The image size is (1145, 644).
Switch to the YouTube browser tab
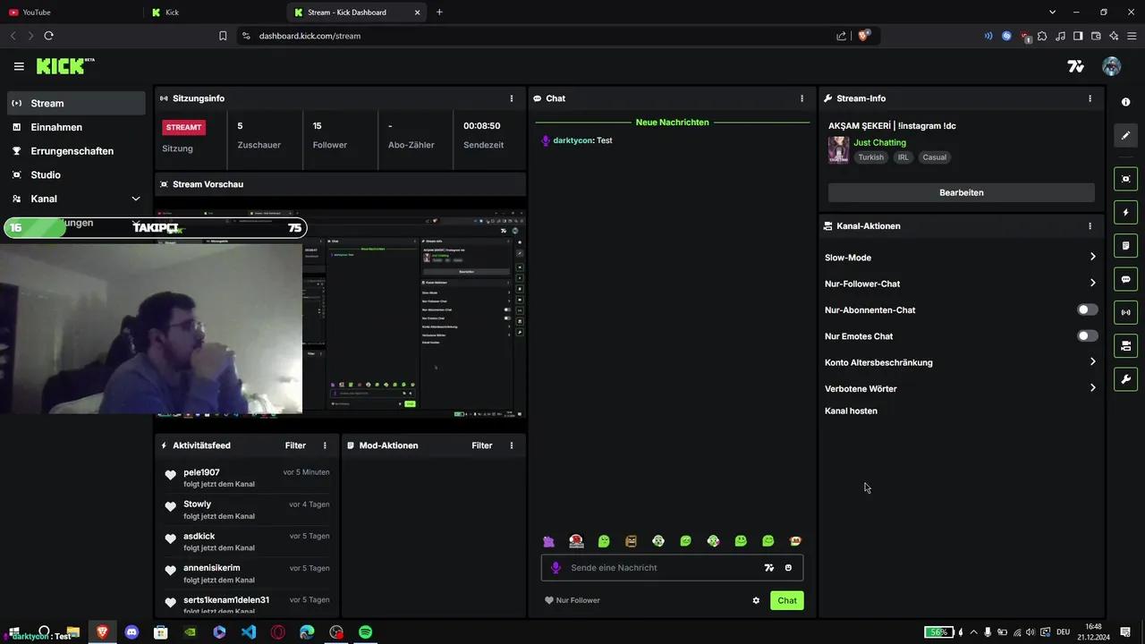72,13
